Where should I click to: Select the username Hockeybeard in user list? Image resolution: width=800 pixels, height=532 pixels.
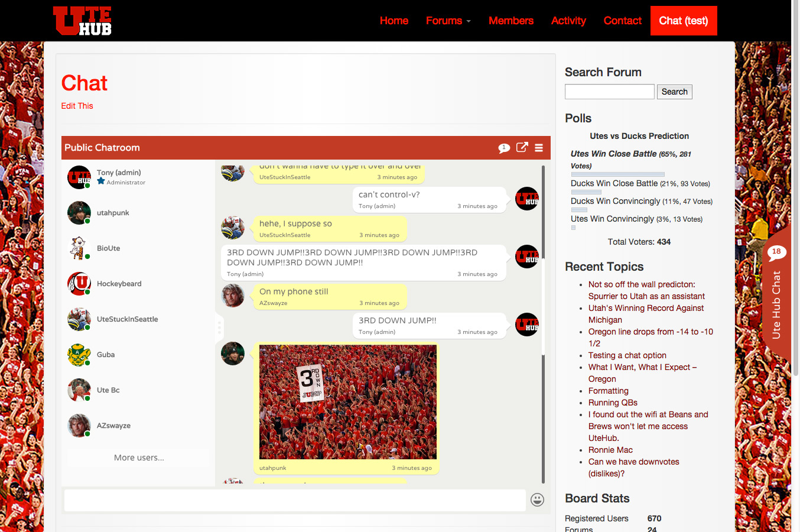(119, 284)
